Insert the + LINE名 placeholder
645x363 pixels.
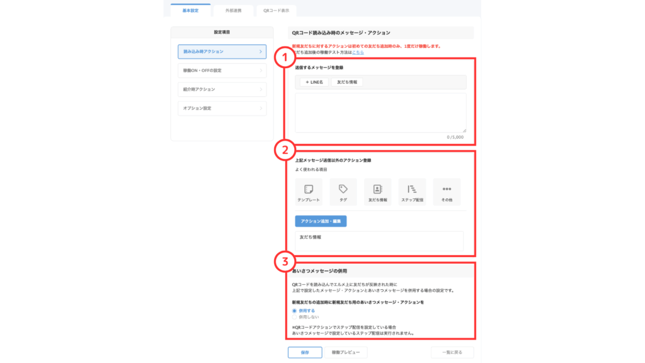pos(314,83)
